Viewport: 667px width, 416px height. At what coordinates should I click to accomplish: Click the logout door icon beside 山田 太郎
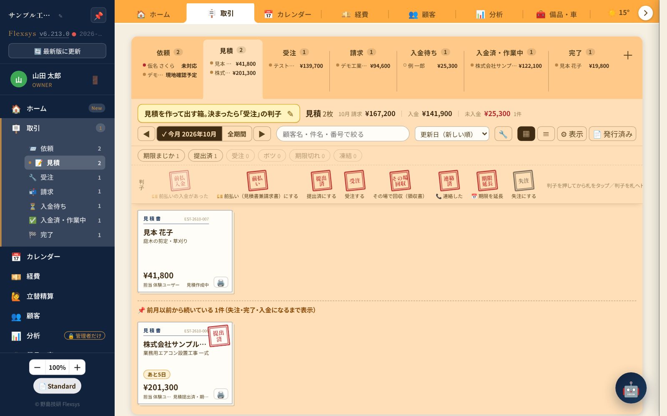point(95,80)
